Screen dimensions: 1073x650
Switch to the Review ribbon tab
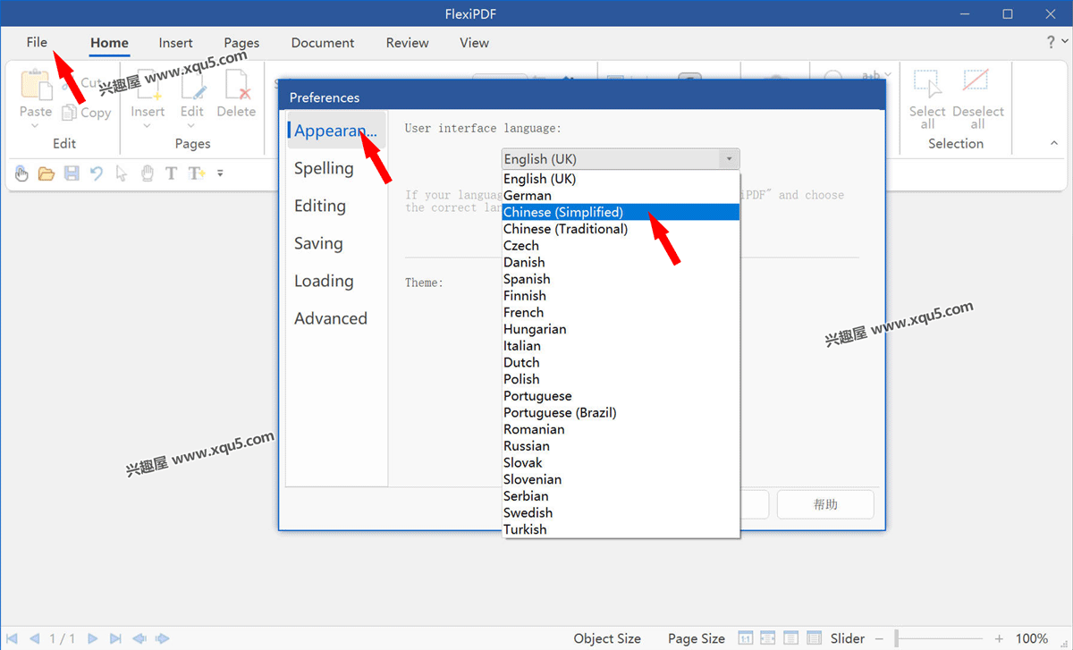[x=408, y=42]
